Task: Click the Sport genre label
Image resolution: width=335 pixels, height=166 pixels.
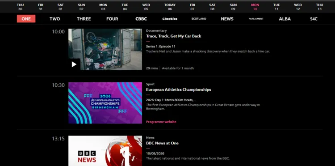Action: (x=150, y=84)
